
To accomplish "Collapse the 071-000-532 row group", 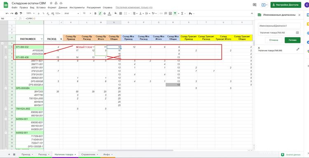I will (5, 47).
